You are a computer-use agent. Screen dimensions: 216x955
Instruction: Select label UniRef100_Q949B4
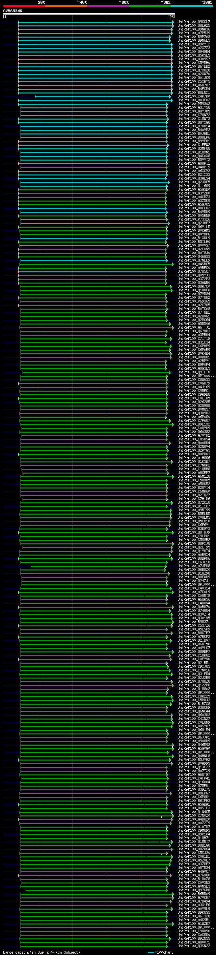(194, 51)
